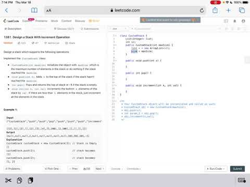Show the Safari tabs overview
Viewport: 250px width, 187px height.
tap(242, 10)
